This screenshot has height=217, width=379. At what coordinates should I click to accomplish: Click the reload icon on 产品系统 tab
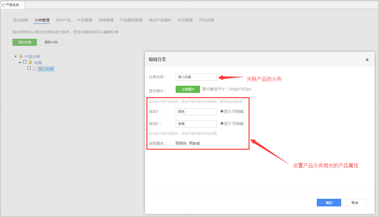coord(3,5)
